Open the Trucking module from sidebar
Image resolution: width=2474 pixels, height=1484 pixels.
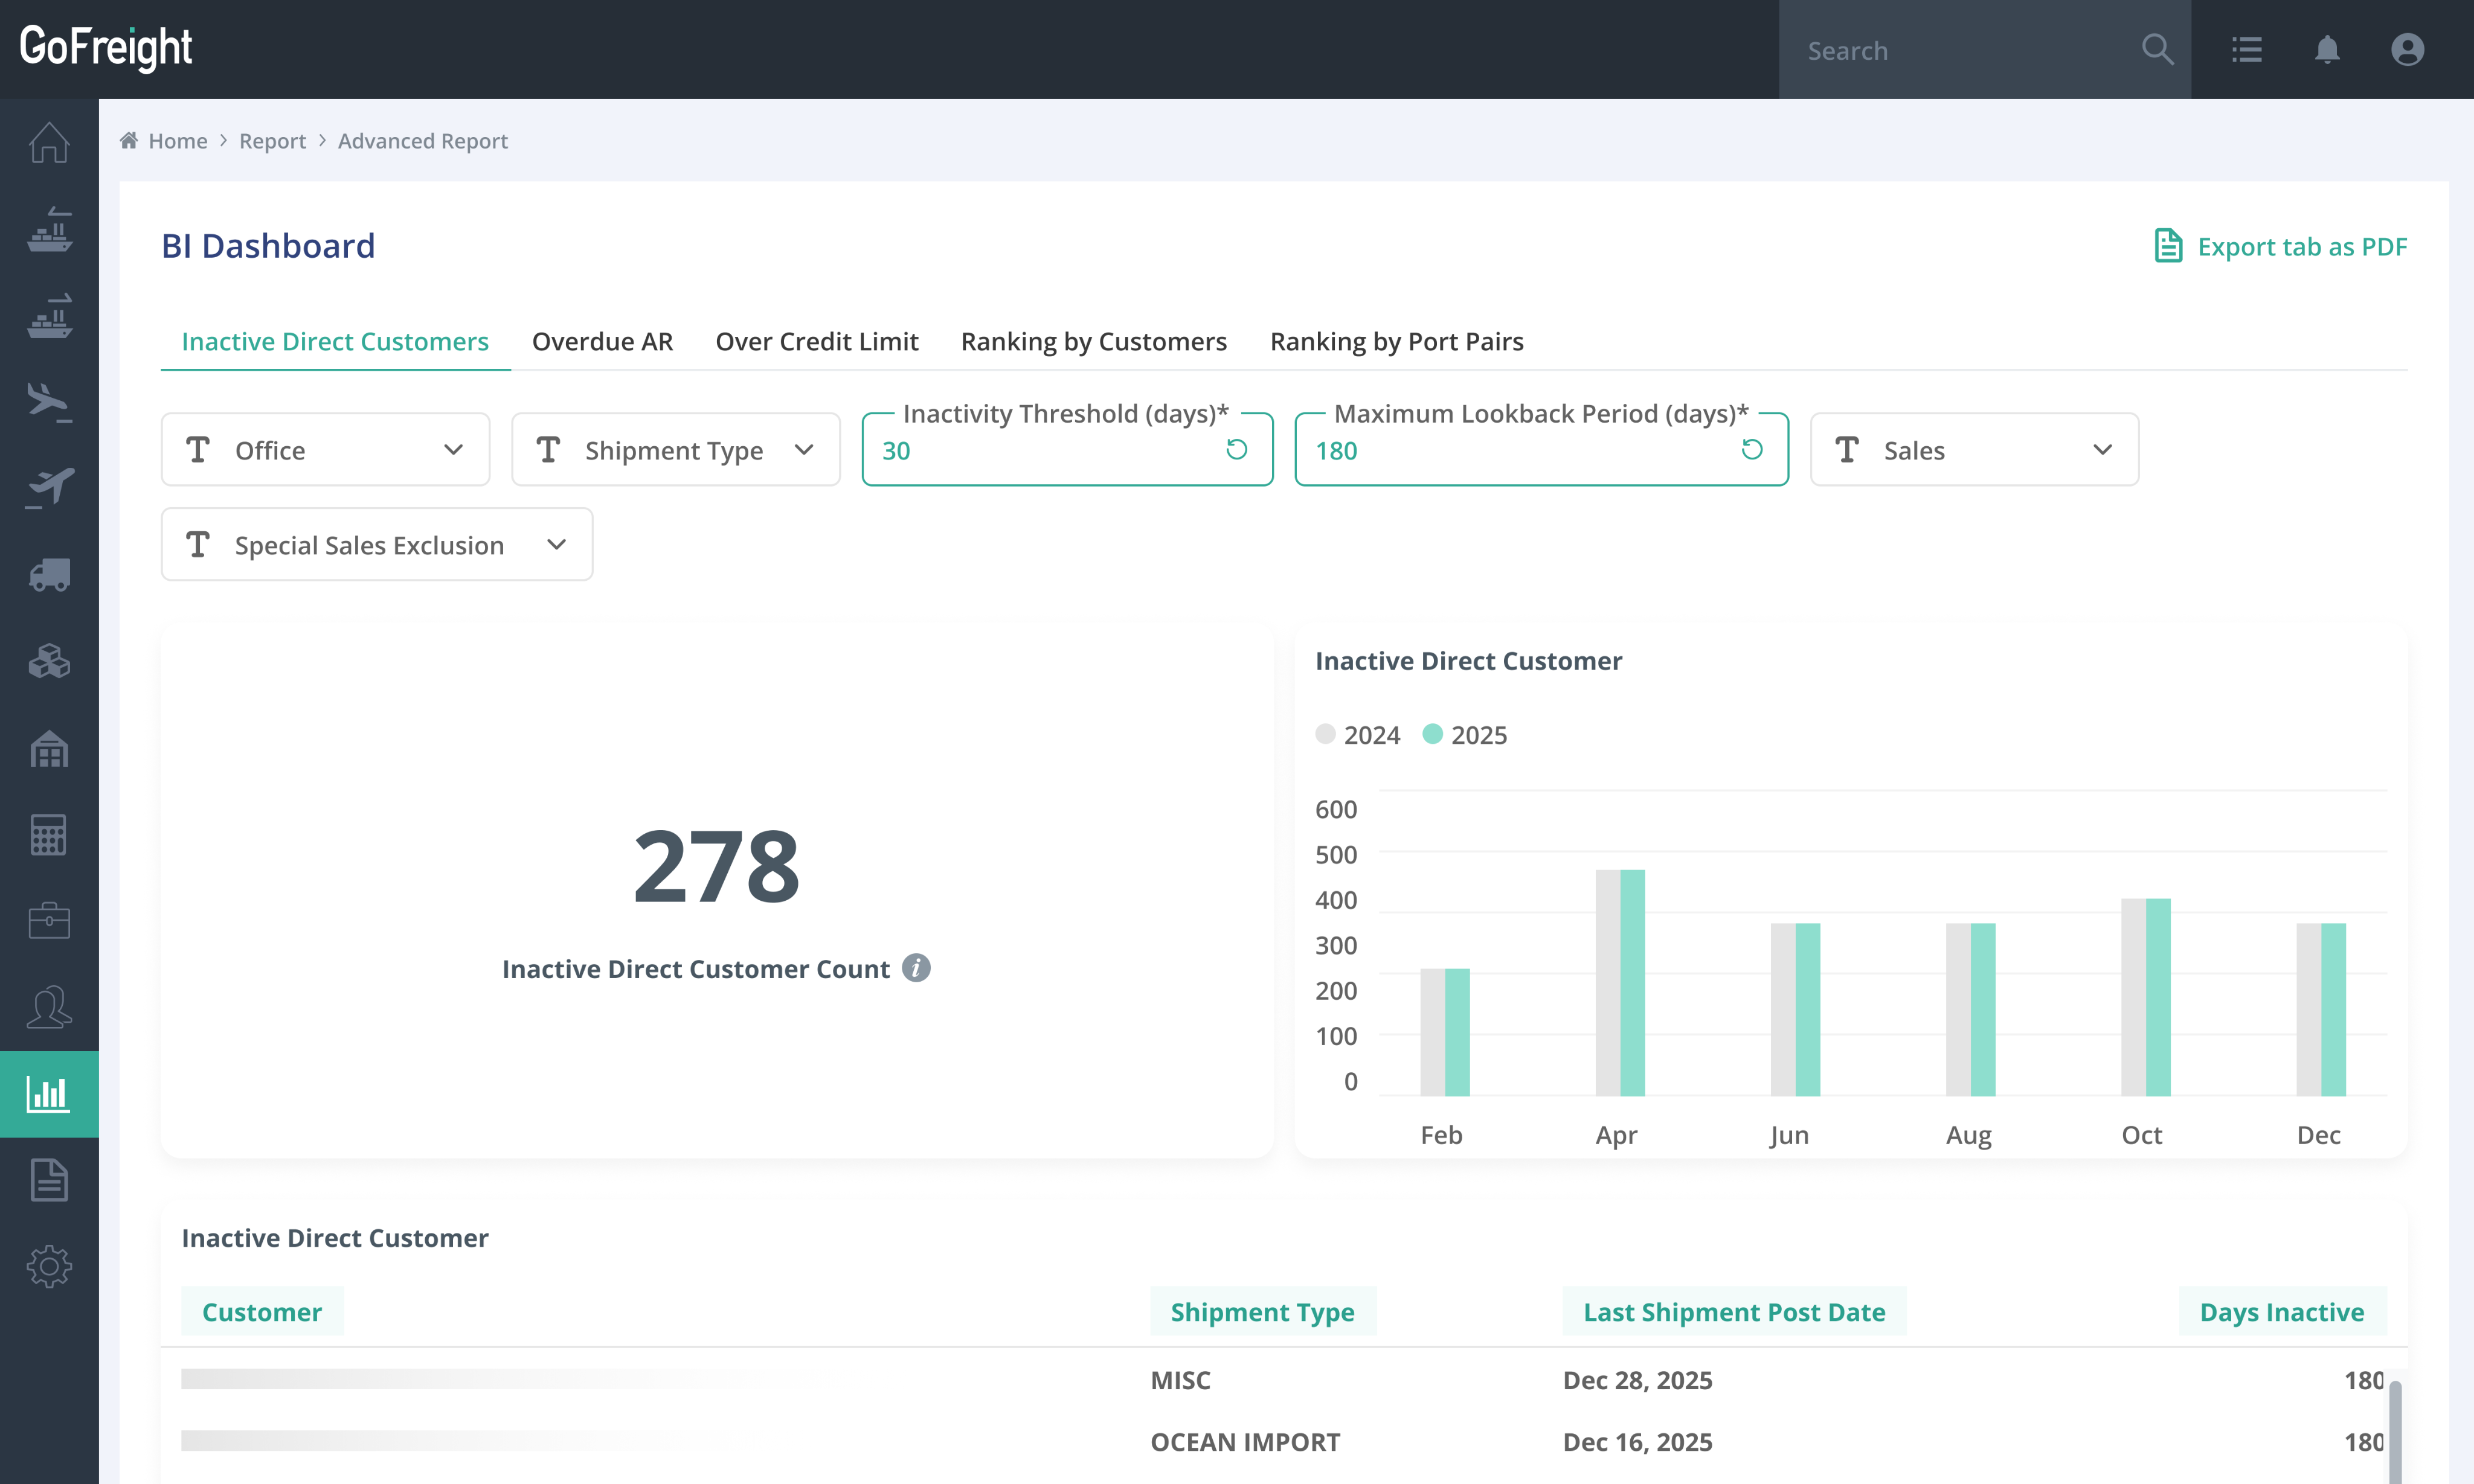49,575
